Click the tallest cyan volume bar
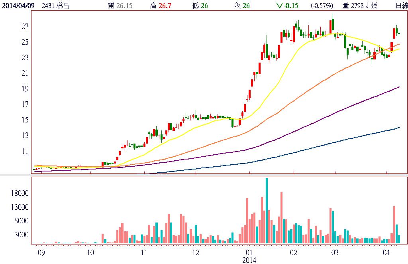This screenshot has width=408, height=264. [267, 210]
